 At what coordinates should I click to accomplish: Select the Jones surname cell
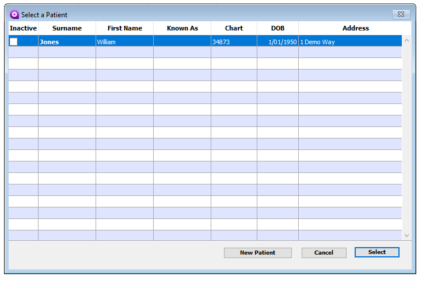point(50,42)
